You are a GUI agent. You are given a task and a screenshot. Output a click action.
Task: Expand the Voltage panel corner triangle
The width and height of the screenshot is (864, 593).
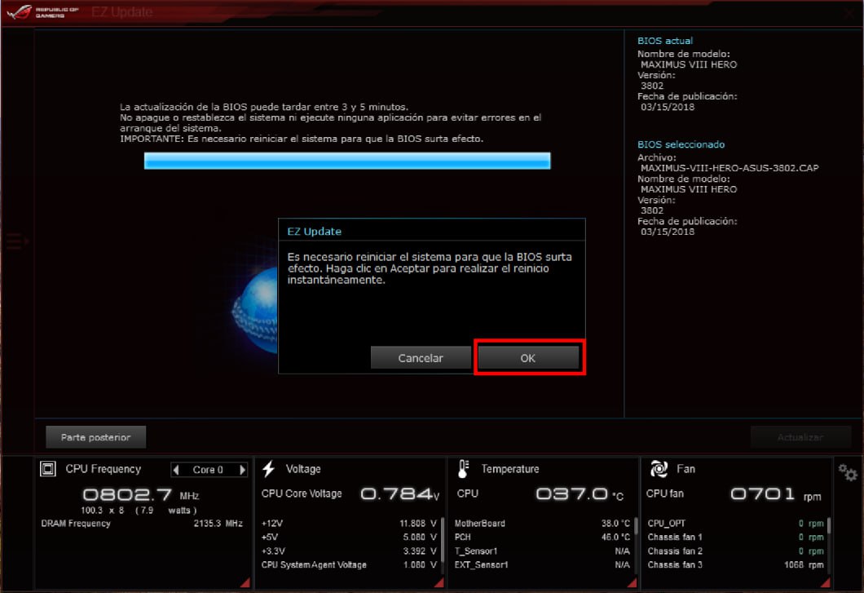point(439,582)
